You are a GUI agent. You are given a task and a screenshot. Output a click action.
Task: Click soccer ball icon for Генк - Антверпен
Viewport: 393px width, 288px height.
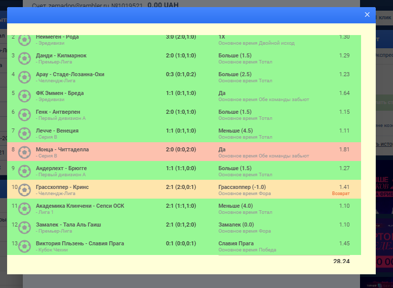coord(24,115)
